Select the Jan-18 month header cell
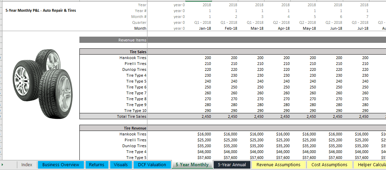 point(205,28)
